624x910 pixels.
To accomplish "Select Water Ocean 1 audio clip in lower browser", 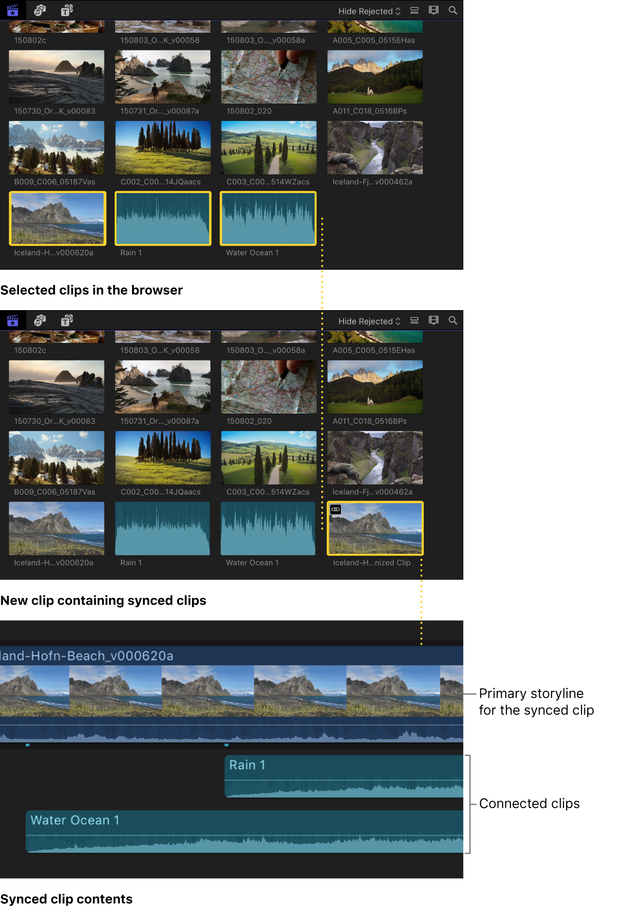I will tap(268, 528).
